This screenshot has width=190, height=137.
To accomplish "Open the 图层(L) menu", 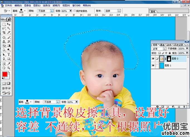I will tap(37, 6).
